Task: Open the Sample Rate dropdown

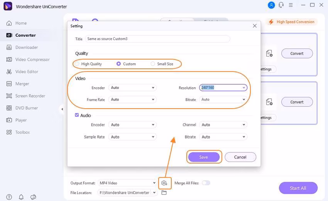Action: point(132,137)
